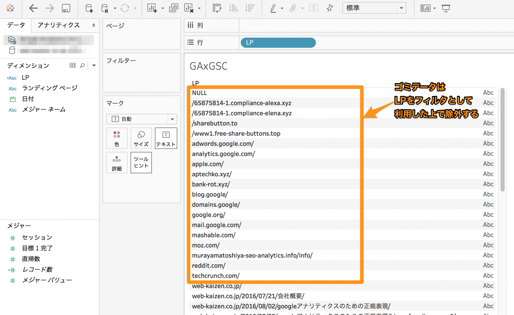The height and width of the screenshot is (315, 514).
Task: Toggle the analytics pane switcher arrows
Action: pos(94,25)
